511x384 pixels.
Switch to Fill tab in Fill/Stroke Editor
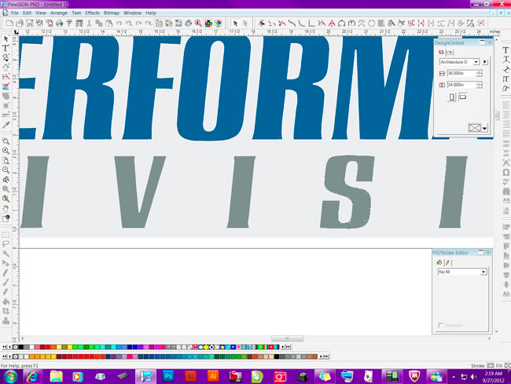[x=439, y=262]
